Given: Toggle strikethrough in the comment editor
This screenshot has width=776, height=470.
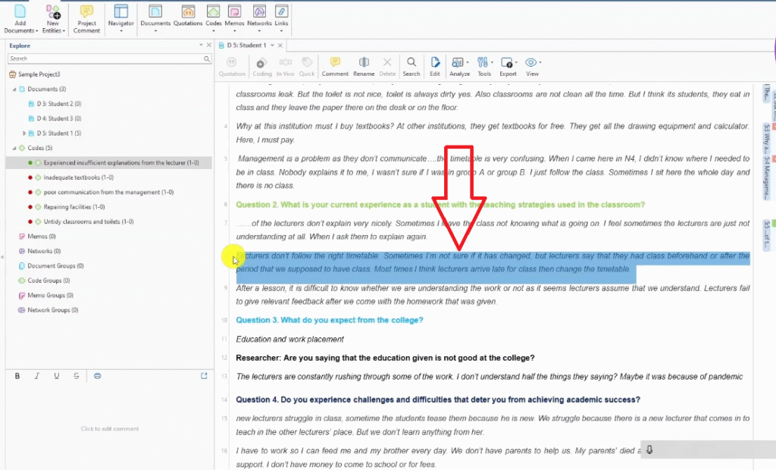Looking at the screenshot, I should [x=76, y=376].
